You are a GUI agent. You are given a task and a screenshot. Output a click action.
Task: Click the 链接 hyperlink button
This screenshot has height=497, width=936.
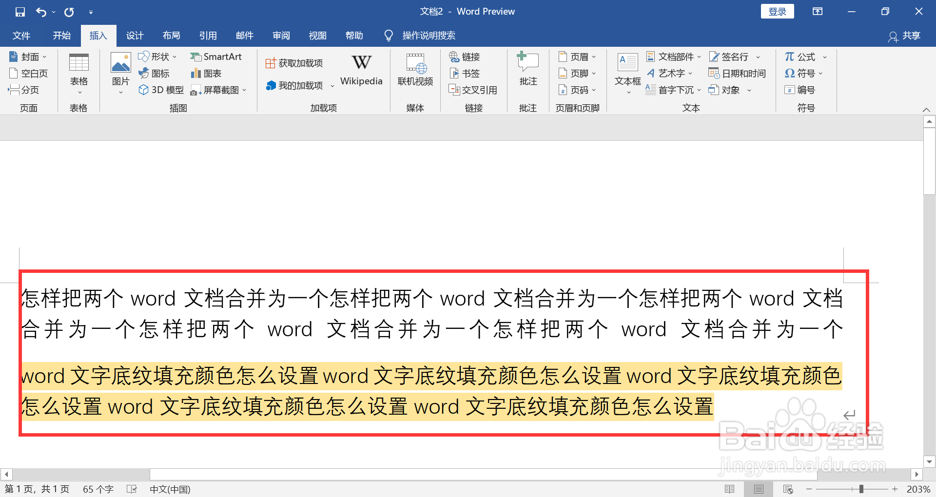click(x=465, y=57)
